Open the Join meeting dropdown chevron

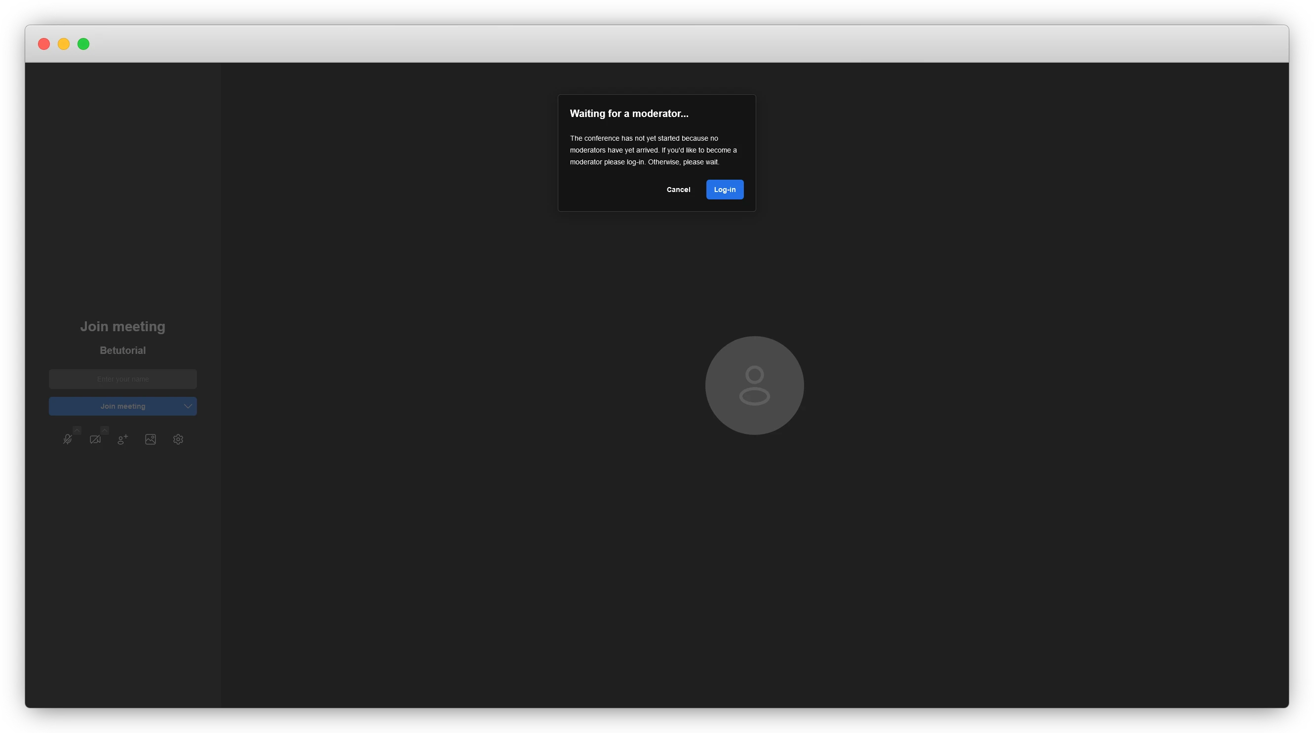(188, 407)
